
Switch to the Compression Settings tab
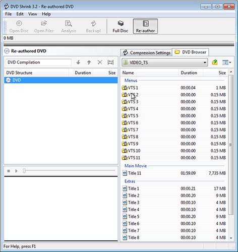click(x=146, y=52)
